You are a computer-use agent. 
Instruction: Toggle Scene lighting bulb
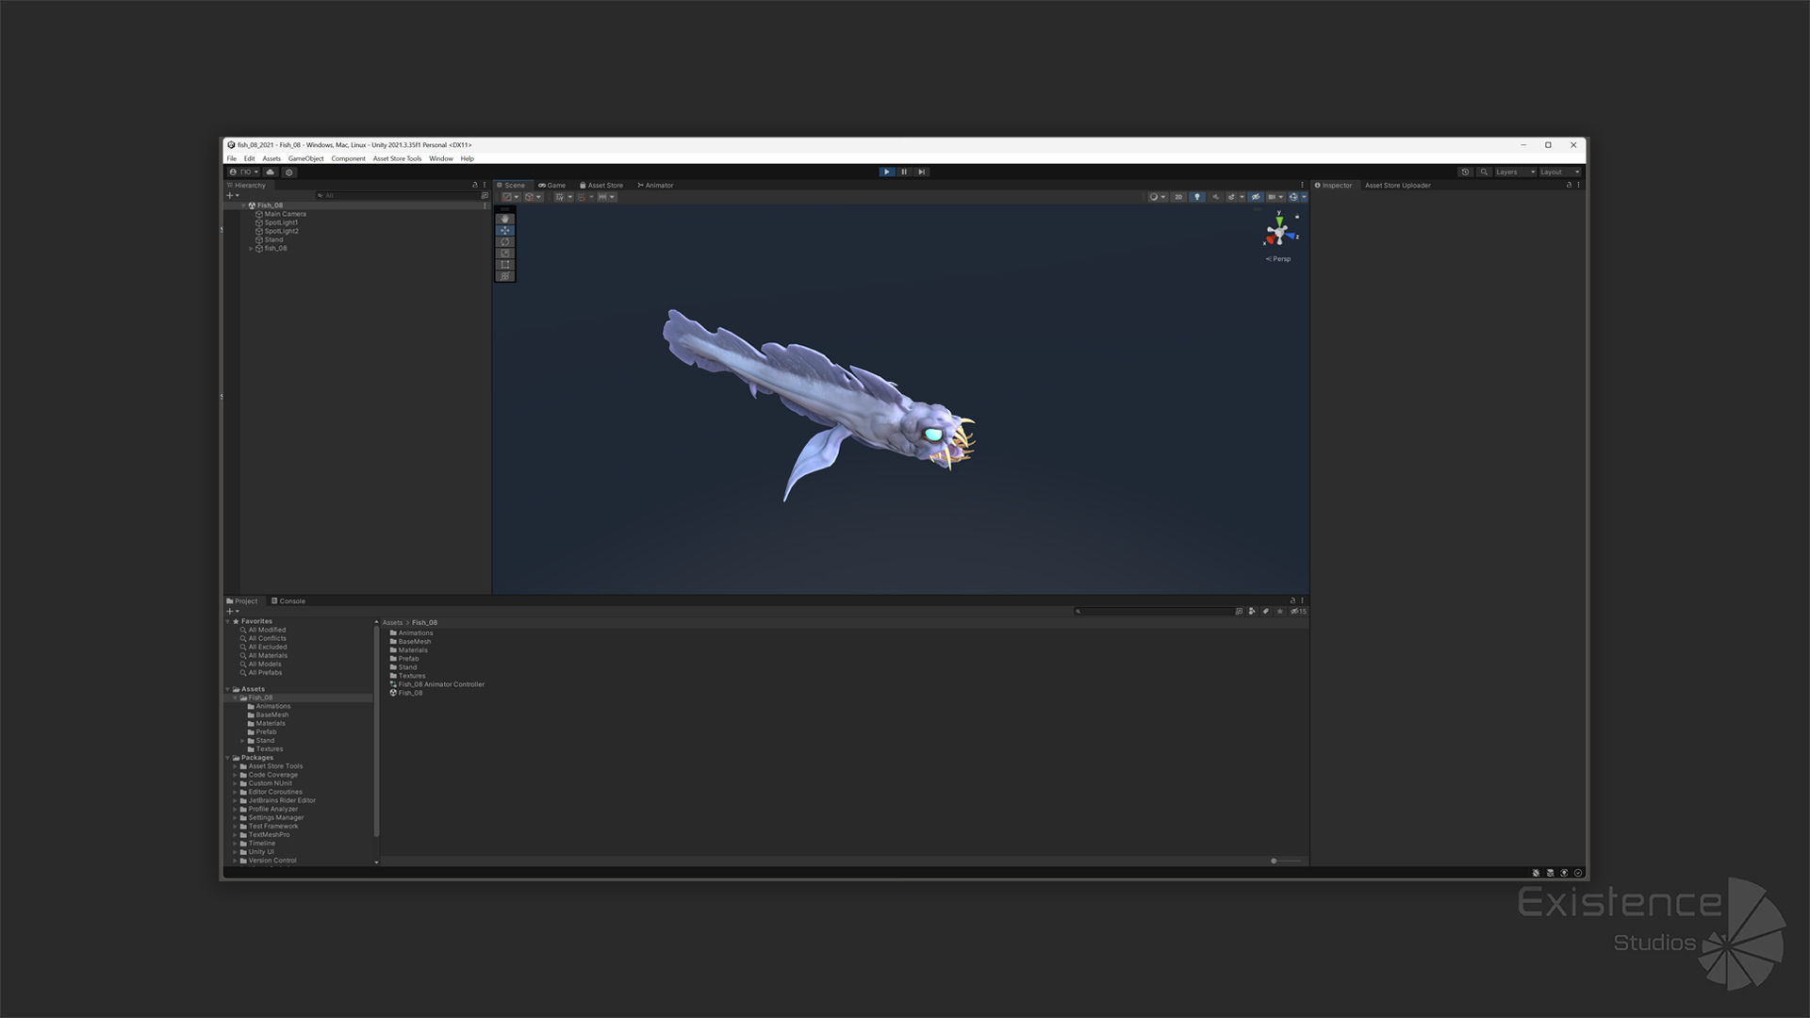[x=1197, y=197]
